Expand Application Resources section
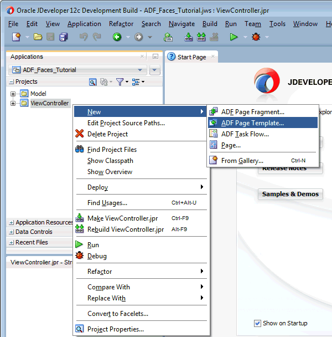This screenshot has width=332, height=337. pos(12,222)
